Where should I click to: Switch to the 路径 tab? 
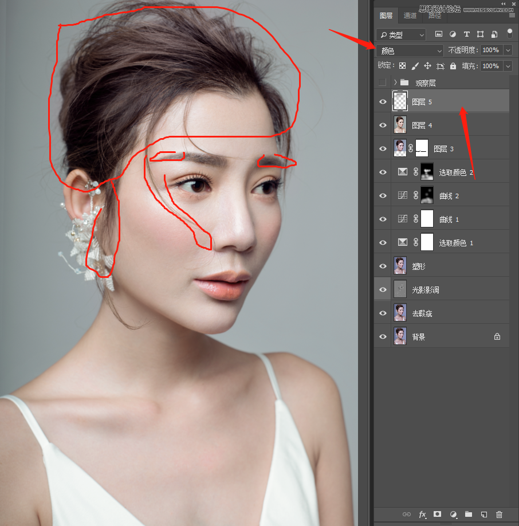click(x=434, y=16)
